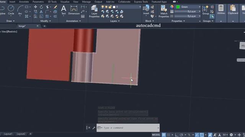245x137 pixels.
Task: Click the Insert block button
Action: 146,10
